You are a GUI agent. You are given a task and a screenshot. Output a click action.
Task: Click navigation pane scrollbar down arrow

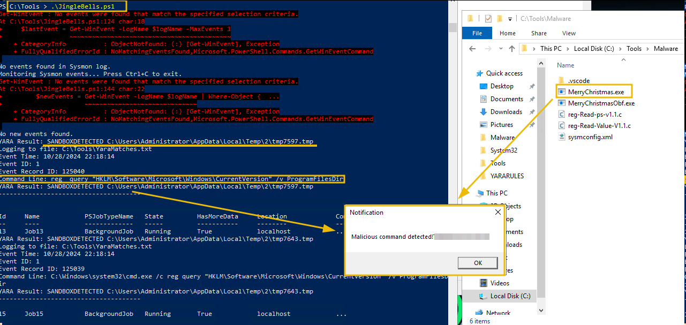pos(541,311)
